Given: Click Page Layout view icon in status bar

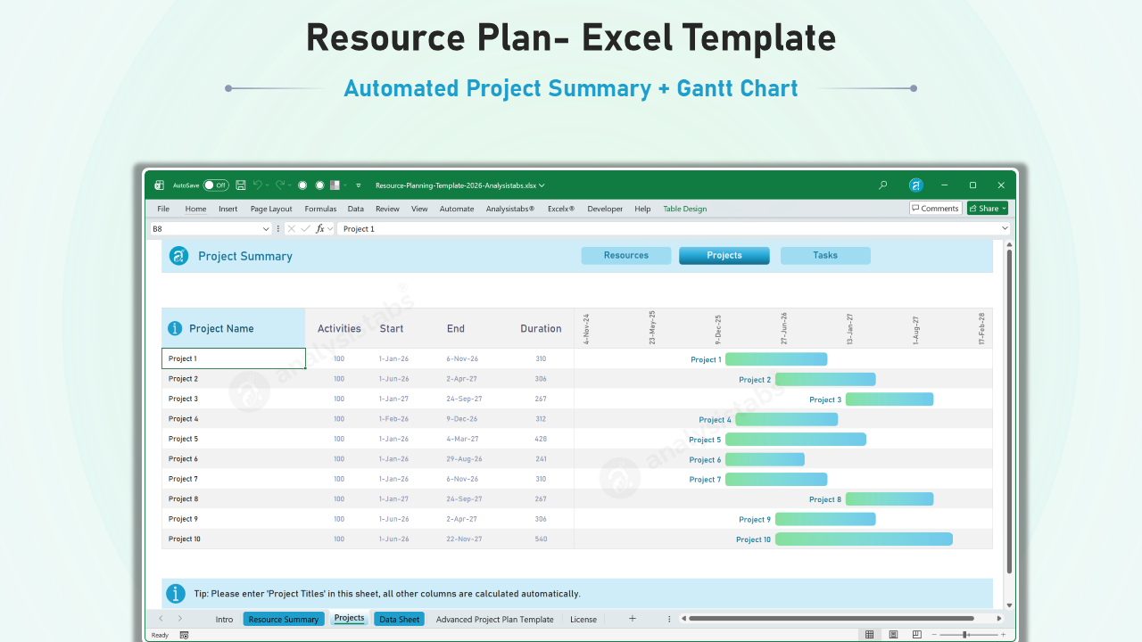Looking at the screenshot, I should [893, 634].
